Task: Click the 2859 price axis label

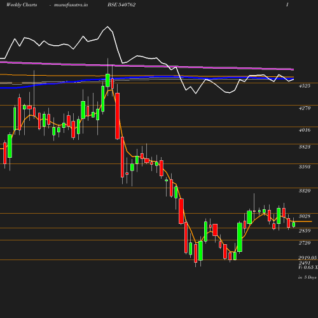Action: (305, 231)
